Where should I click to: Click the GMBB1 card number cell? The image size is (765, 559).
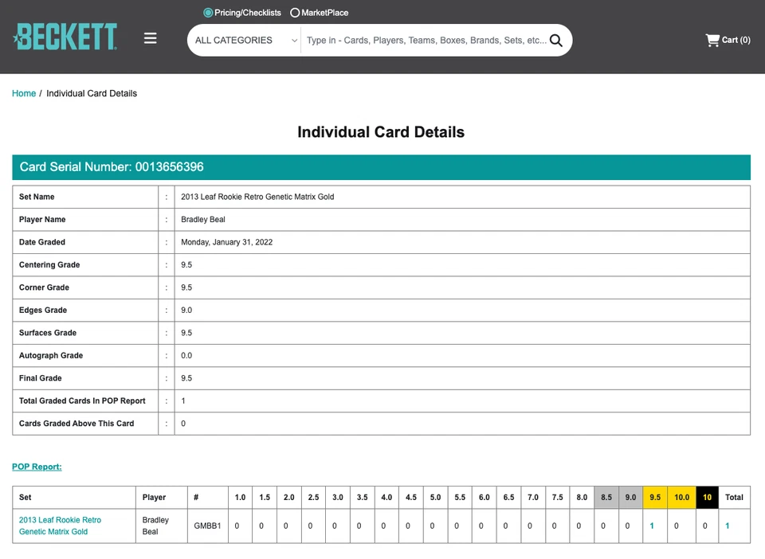coord(207,526)
